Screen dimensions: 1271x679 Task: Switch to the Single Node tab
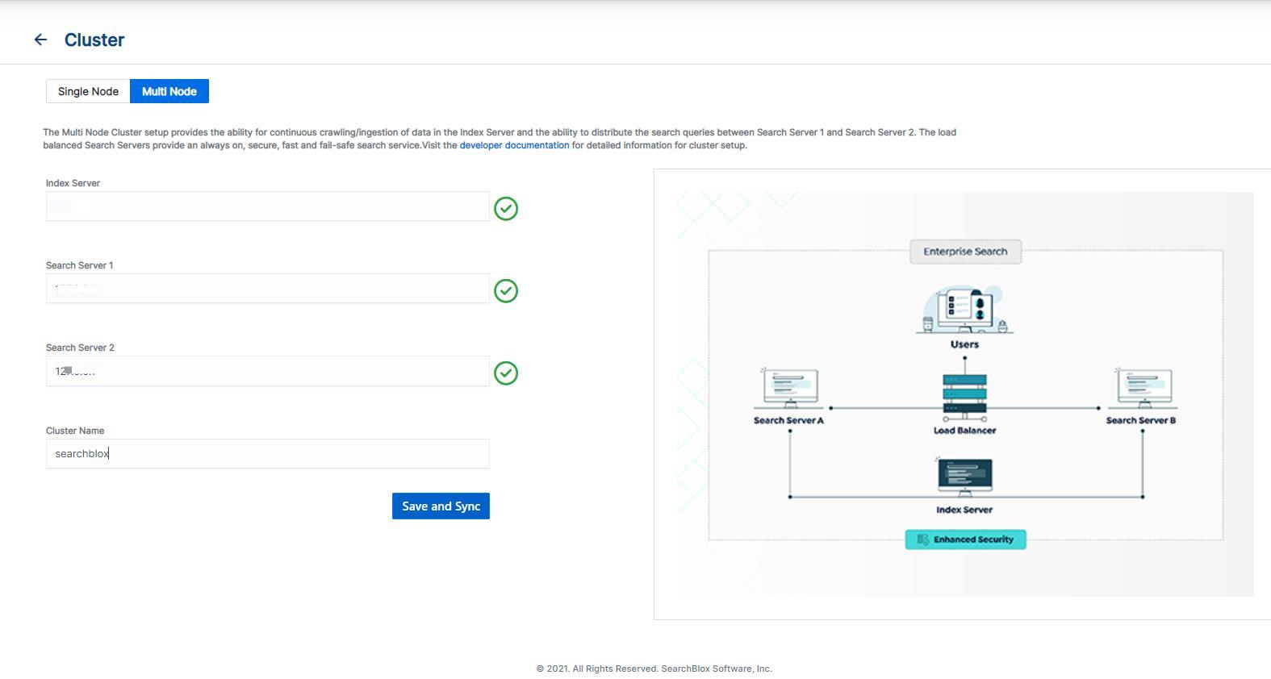(88, 91)
